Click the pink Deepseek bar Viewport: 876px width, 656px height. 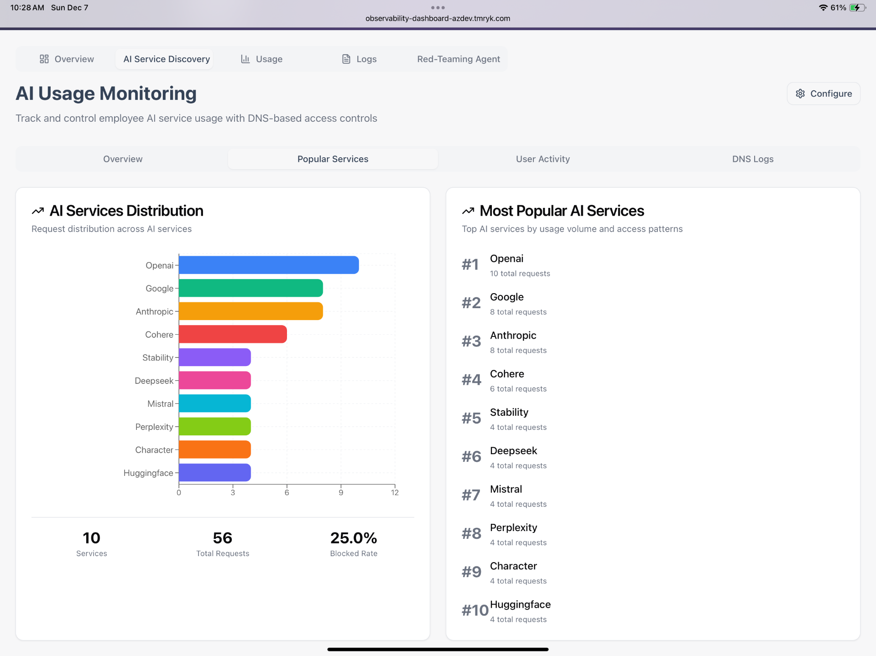pos(215,380)
